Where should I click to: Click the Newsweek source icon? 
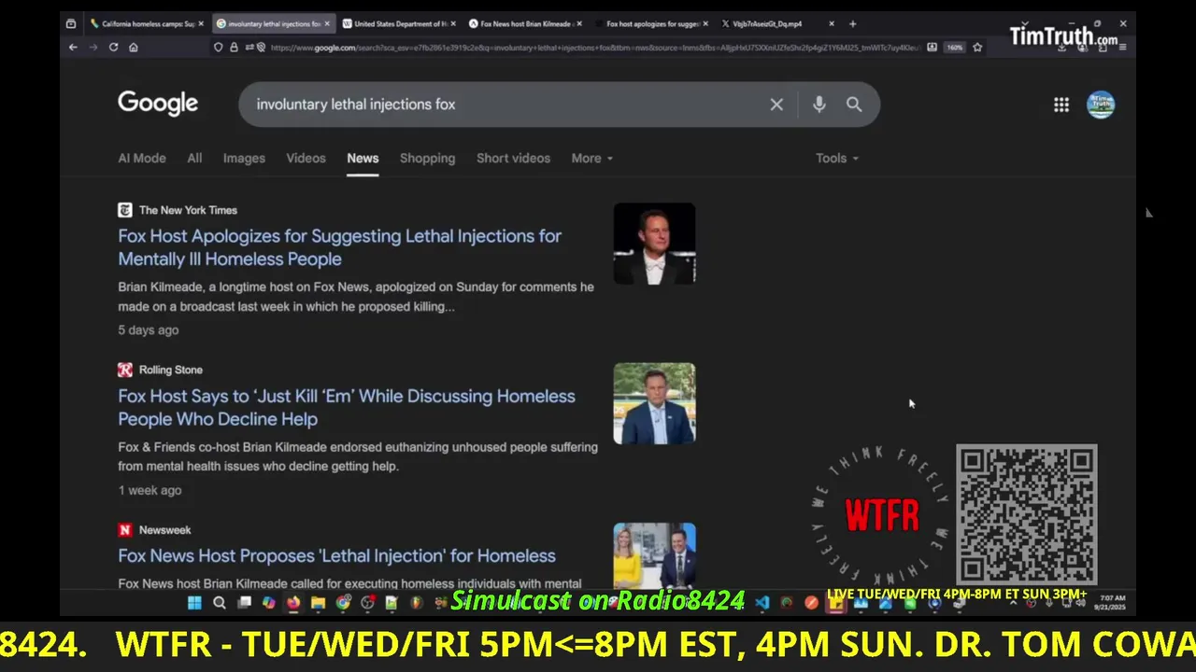(125, 529)
